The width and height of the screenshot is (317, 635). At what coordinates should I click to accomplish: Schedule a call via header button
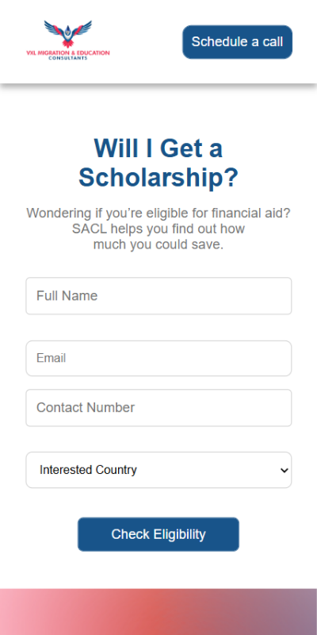tap(237, 42)
